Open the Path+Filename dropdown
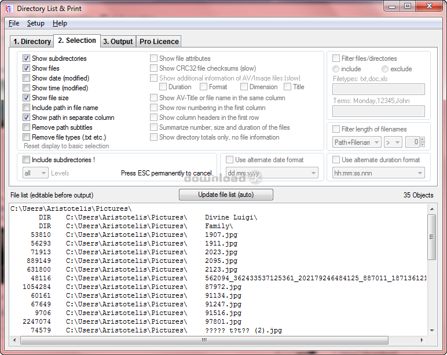 (357, 142)
